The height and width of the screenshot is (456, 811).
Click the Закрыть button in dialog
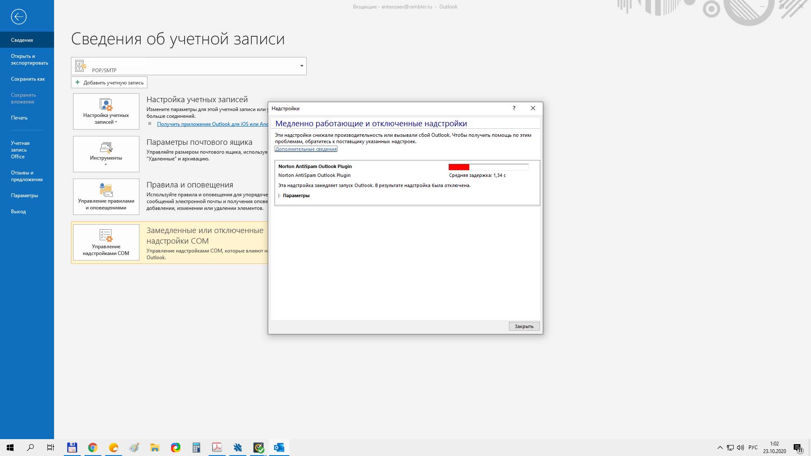[x=524, y=326]
